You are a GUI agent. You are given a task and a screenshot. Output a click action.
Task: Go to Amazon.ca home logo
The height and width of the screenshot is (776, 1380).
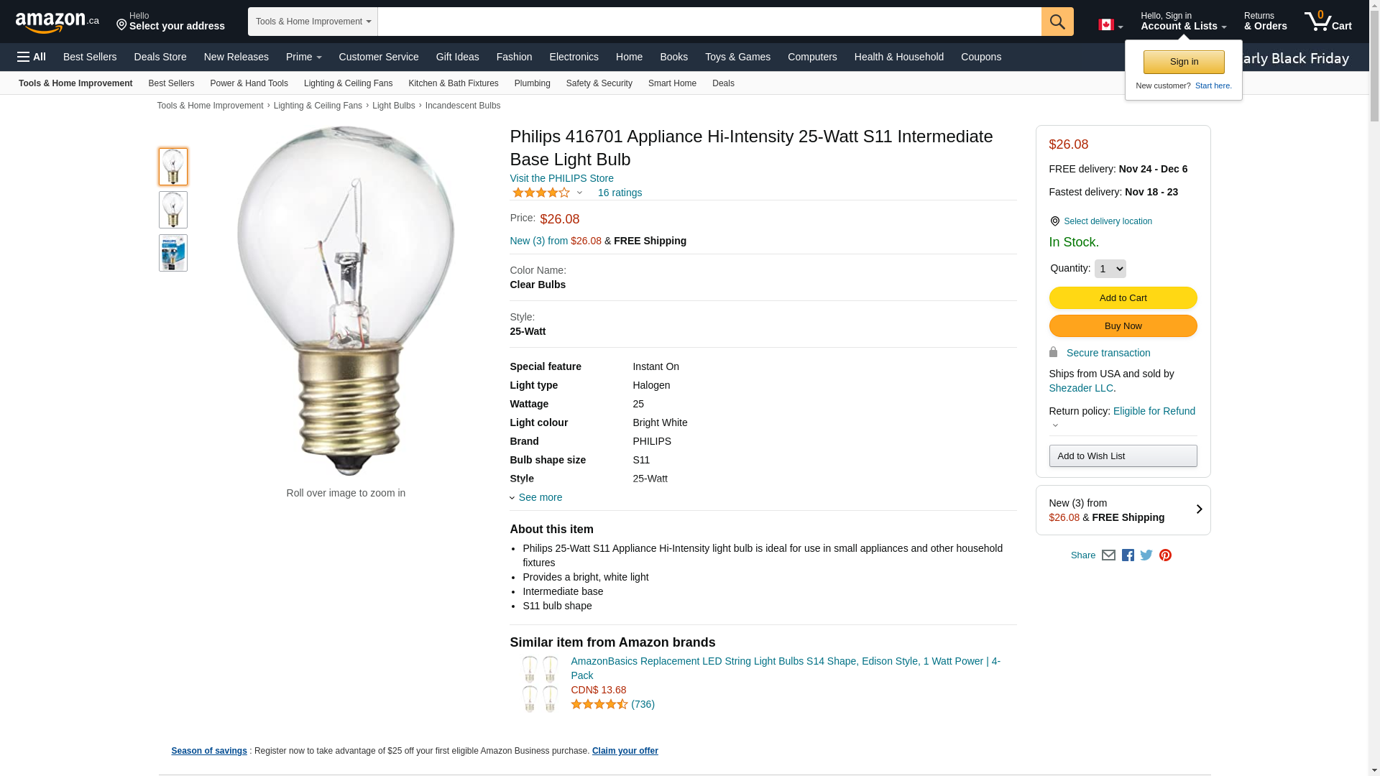coord(57,22)
